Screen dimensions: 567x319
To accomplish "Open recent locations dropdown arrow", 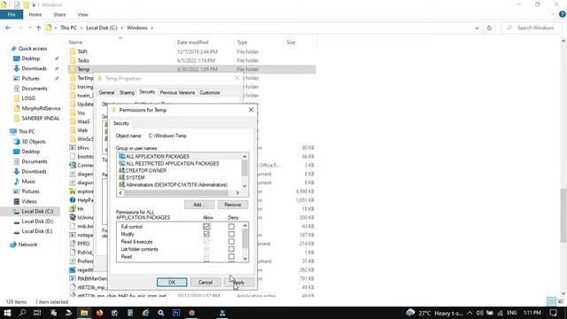I will point(29,27).
